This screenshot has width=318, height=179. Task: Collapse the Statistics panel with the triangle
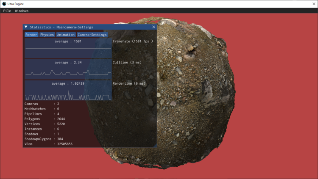26,27
